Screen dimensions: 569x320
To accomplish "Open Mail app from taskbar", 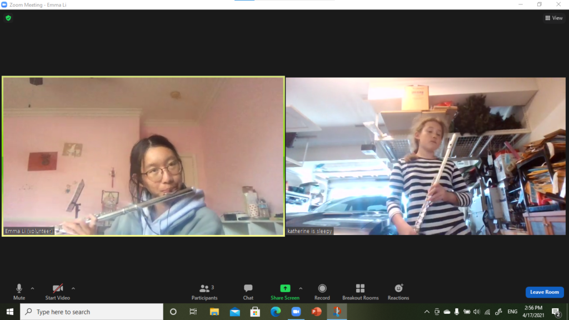I will pos(235,312).
